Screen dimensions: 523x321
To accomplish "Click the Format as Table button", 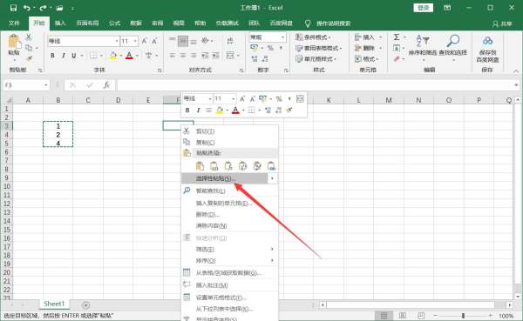I will tap(318, 49).
